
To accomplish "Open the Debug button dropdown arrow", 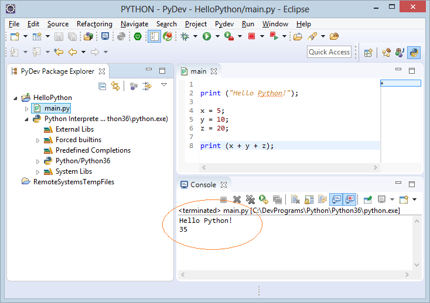I will [195, 36].
